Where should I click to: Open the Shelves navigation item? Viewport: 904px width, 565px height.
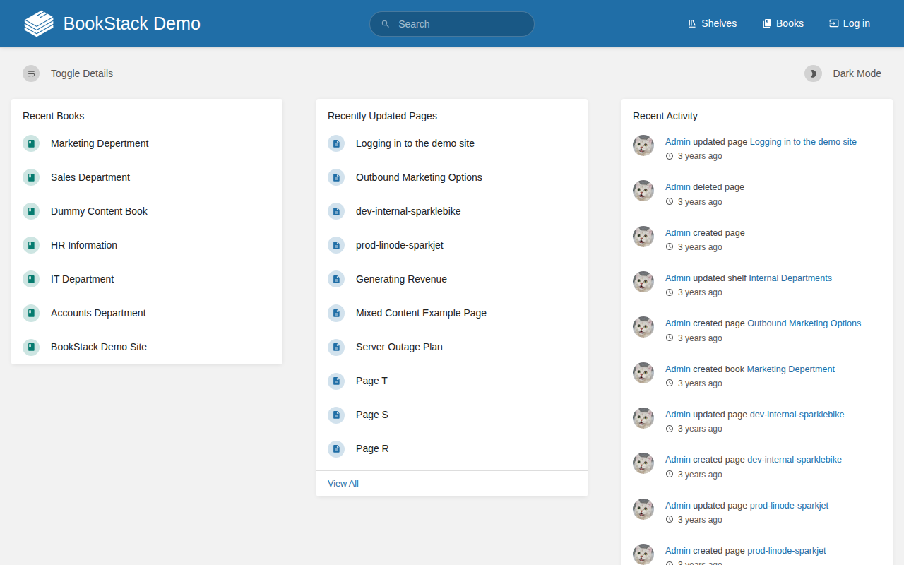point(712,23)
